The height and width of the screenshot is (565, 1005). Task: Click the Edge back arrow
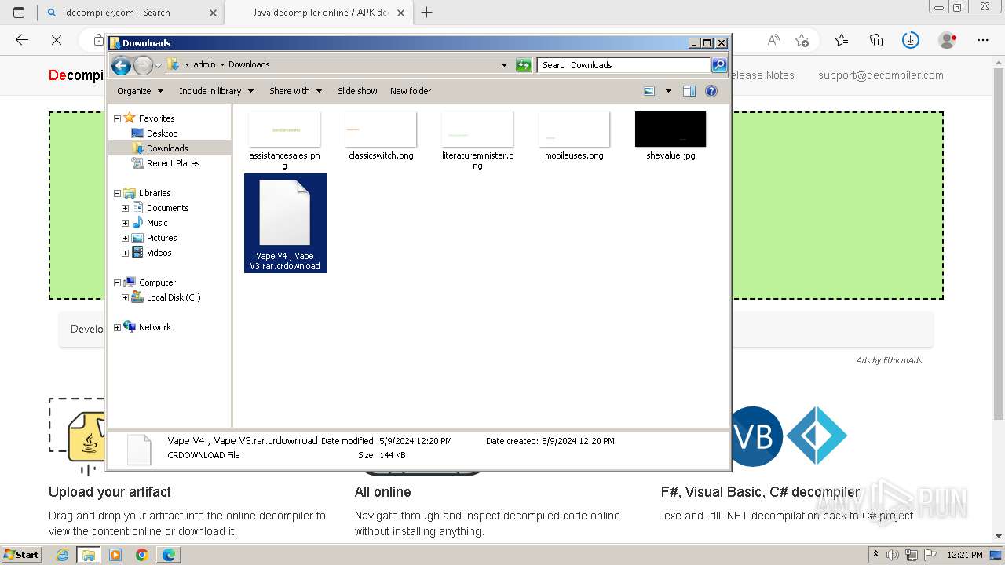click(22, 40)
